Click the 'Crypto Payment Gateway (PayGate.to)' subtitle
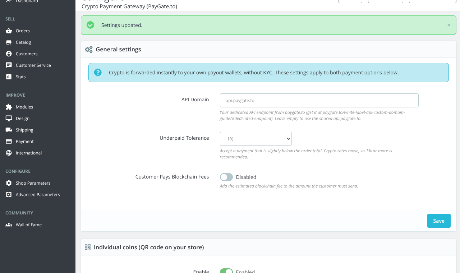This screenshot has width=460, height=273. tap(129, 6)
